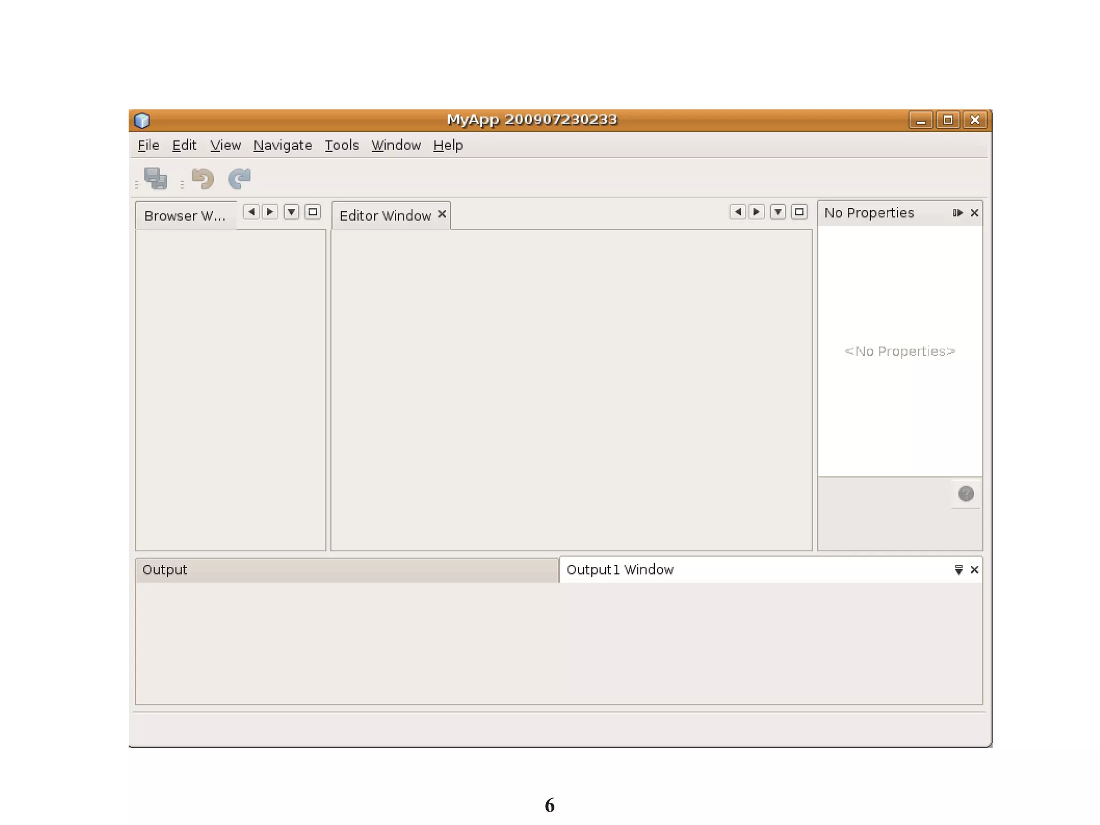The image size is (1100, 825).
Task: Show Editor opened documents dropdown list
Action: point(778,212)
